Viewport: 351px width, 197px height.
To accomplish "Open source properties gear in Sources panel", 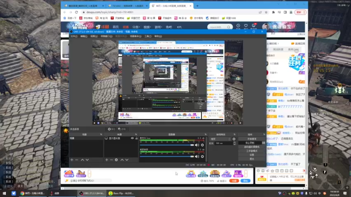I will pyautogui.click(x=116, y=160).
